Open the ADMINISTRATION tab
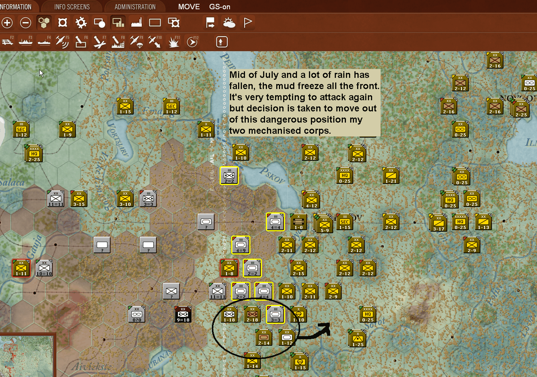Viewport: 537px width, 377px height. (x=135, y=7)
